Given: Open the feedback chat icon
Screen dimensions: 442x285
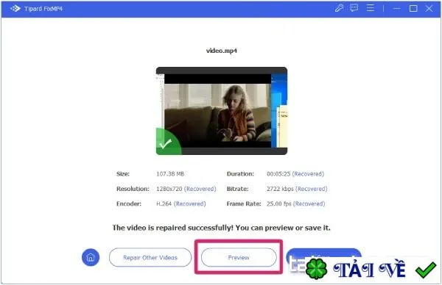Looking at the screenshot, I should 354,8.
